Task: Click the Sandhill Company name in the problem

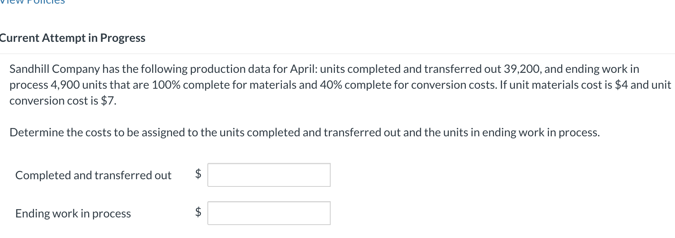Action: [55, 69]
